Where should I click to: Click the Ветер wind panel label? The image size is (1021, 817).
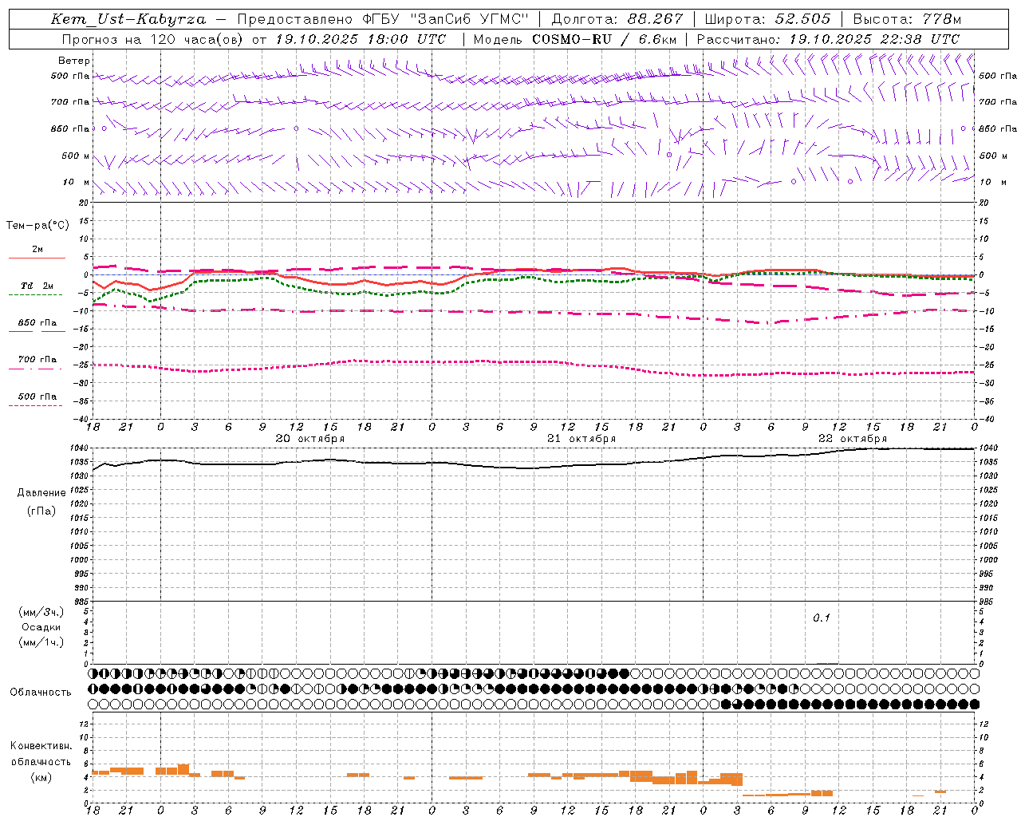pos(74,61)
